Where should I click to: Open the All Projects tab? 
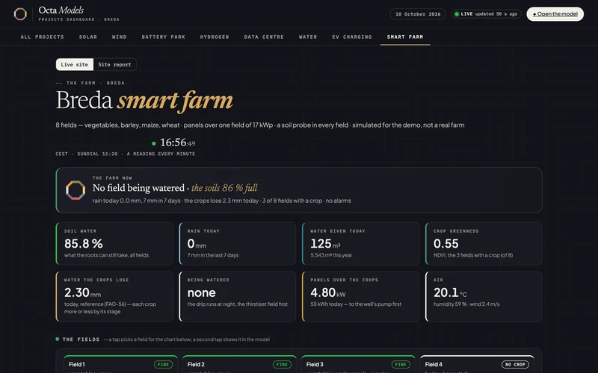(43, 37)
